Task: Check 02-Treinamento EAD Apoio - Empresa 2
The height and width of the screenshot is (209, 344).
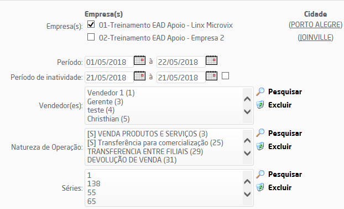Action: click(91, 37)
